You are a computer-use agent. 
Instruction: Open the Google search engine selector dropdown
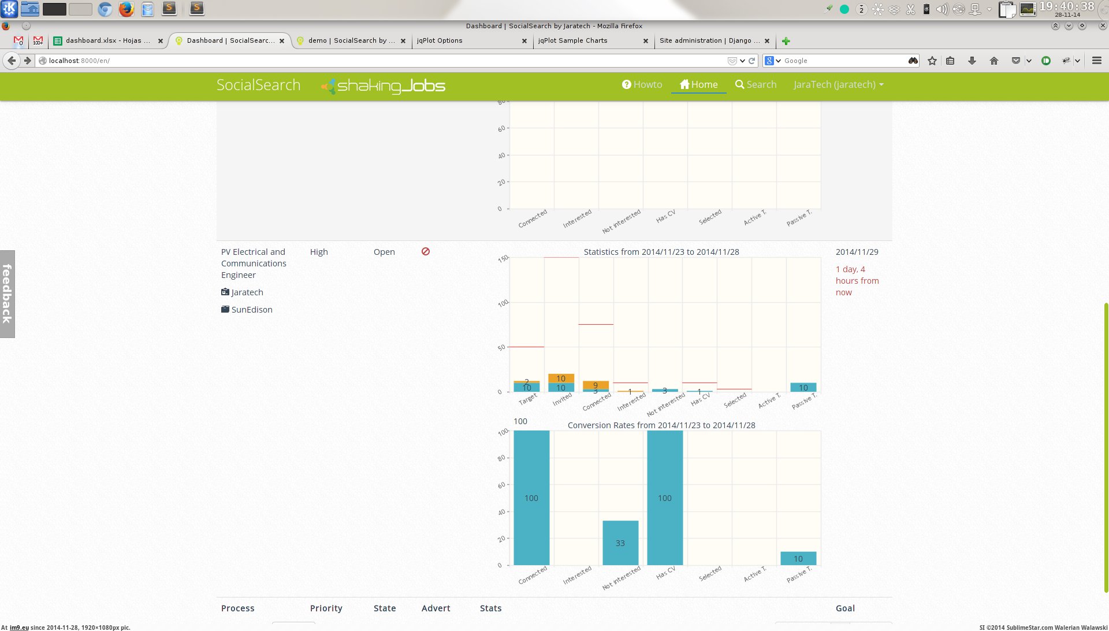coord(773,61)
